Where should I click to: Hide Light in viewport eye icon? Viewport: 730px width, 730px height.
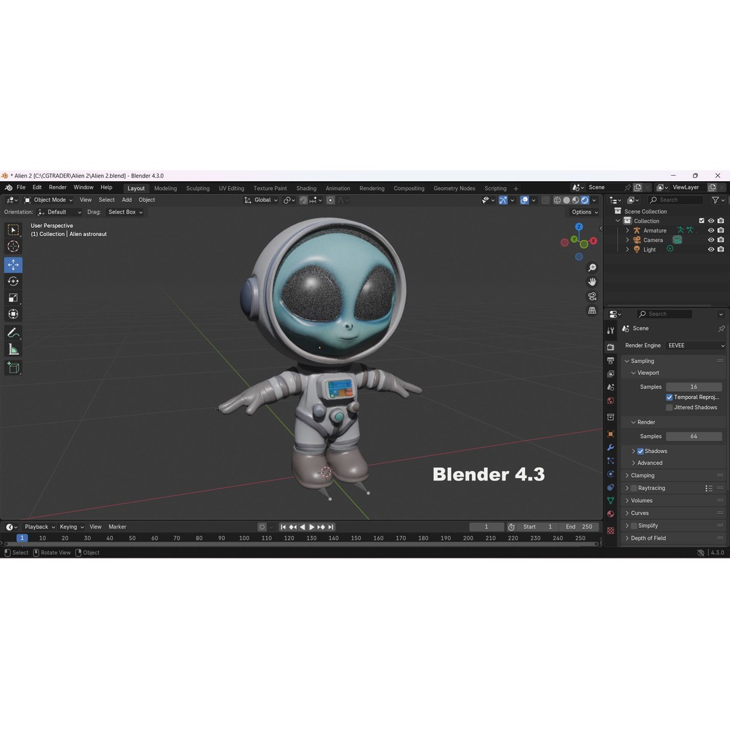pyautogui.click(x=711, y=249)
